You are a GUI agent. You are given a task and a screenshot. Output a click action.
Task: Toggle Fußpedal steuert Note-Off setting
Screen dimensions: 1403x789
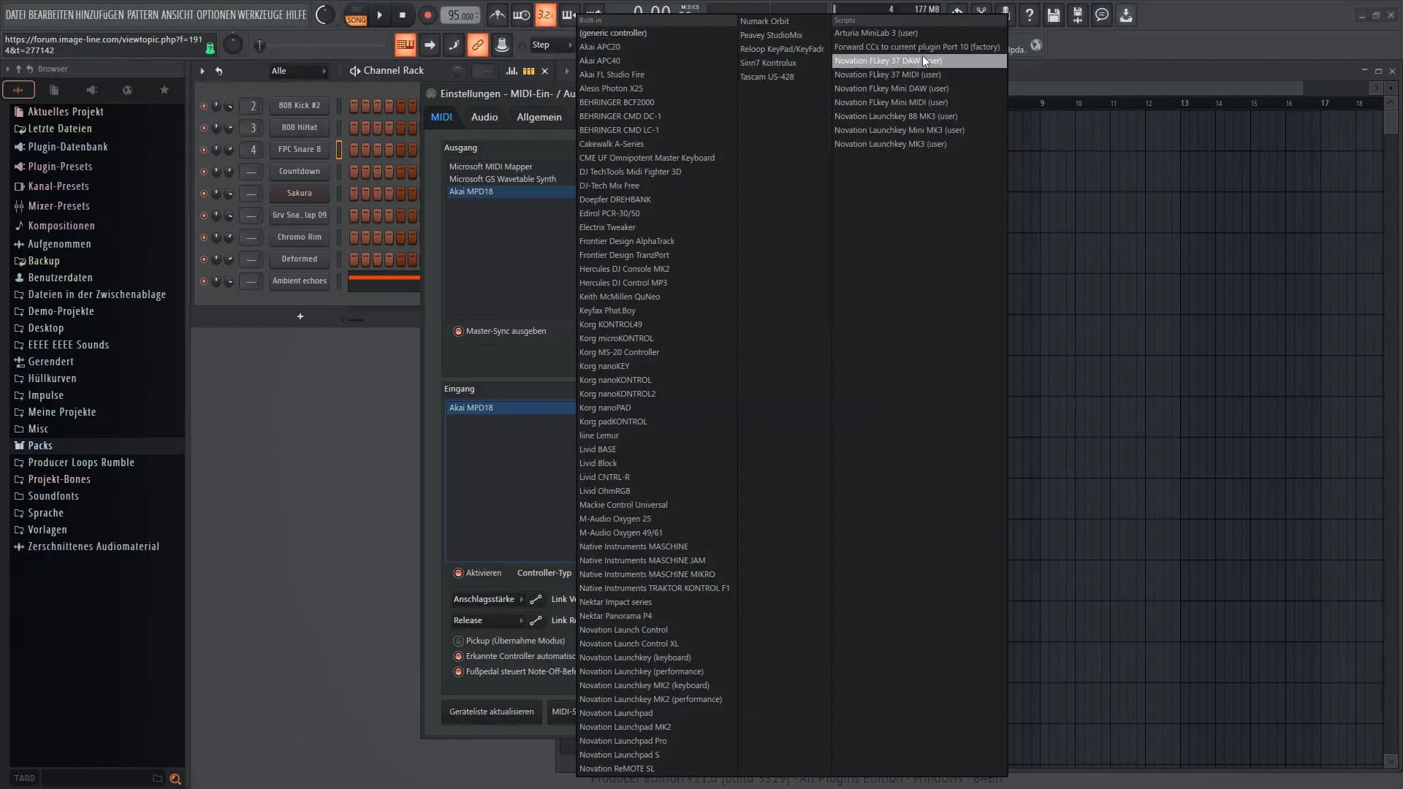(x=460, y=671)
